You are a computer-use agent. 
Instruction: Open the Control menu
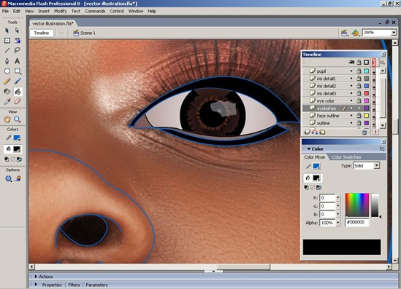point(117,11)
